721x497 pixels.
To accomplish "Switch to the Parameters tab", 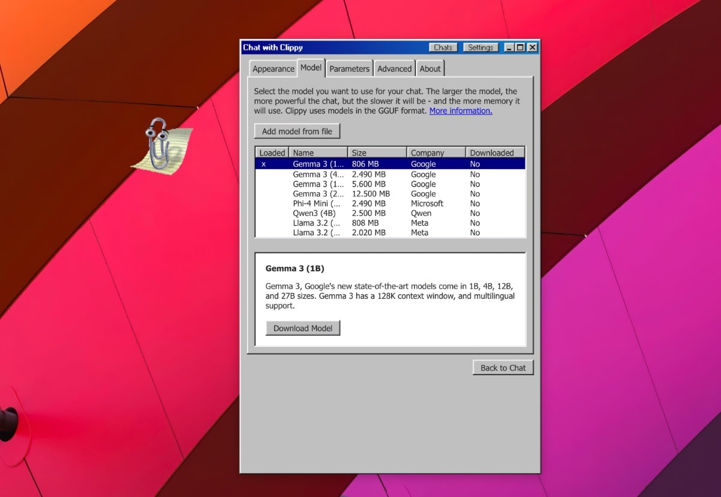I will tap(349, 69).
